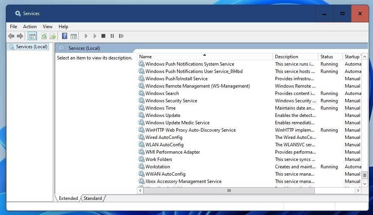The height and width of the screenshot is (215, 373).
Task: Click 'The WLANSVC ser...' description cell
Action: coord(295,144)
